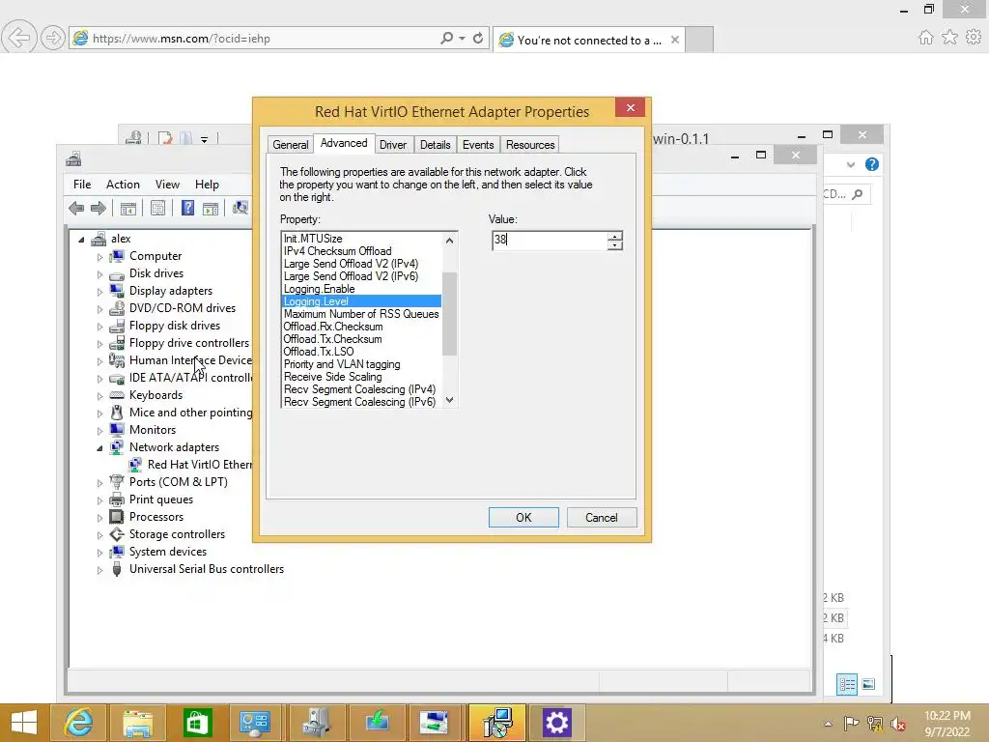Collapse the Network adapters node
The height and width of the screenshot is (742, 989).
pyautogui.click(x=99, y=448)
